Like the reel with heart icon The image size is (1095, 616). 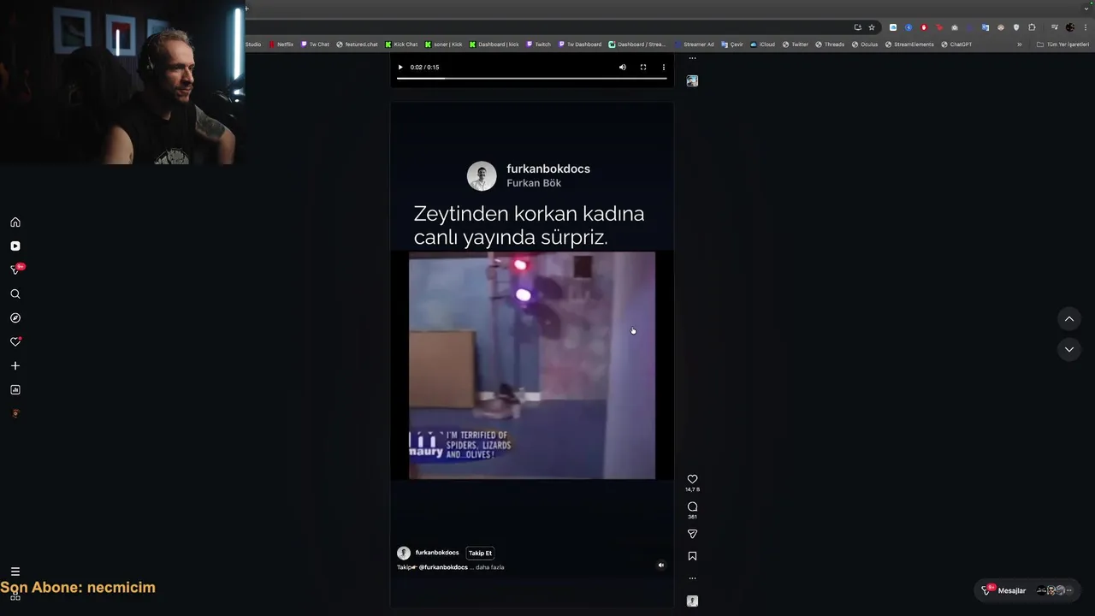click(x=692, y=479)
